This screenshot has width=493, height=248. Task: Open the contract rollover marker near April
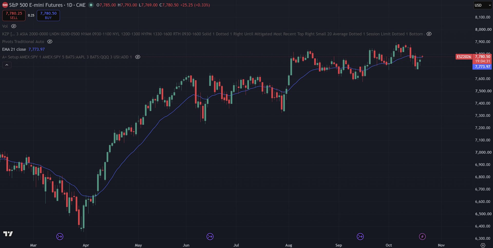tap(60, 236)
